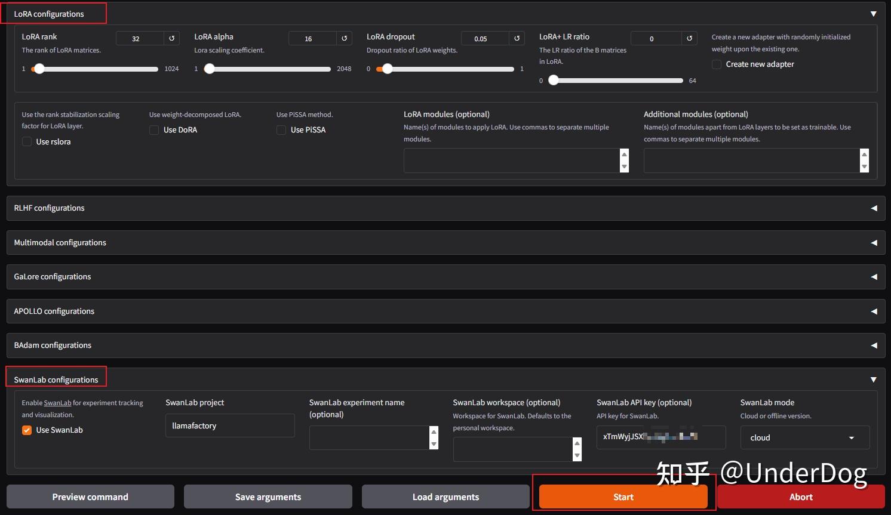Click the down arrow on SwanLab workspace field
Image resolution: width=891 pixels, height=515 pixels.
click(577, 456)
